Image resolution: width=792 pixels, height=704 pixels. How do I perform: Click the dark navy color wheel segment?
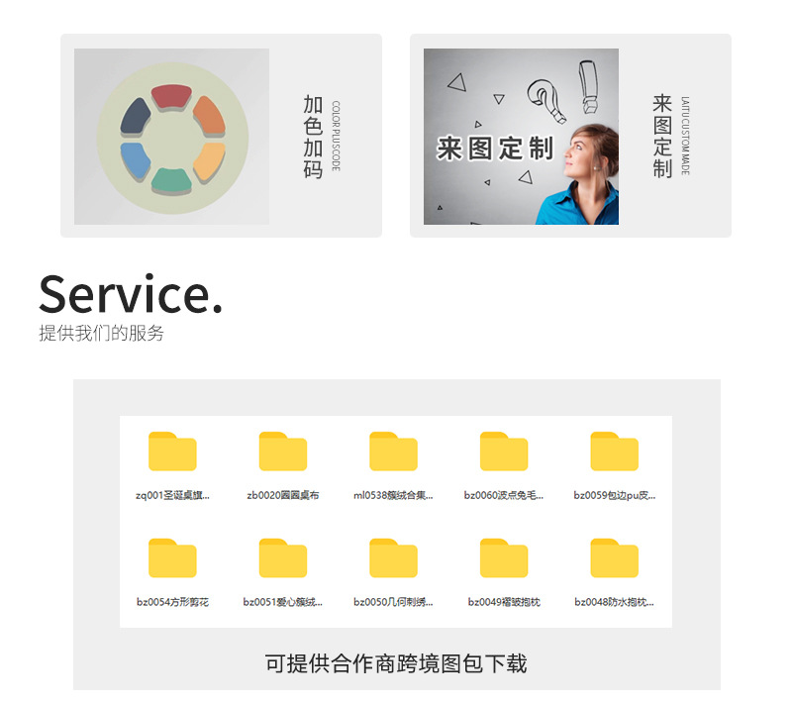(x=135, y=118)
